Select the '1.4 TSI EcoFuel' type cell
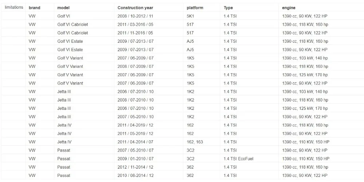 pos(238,159)
